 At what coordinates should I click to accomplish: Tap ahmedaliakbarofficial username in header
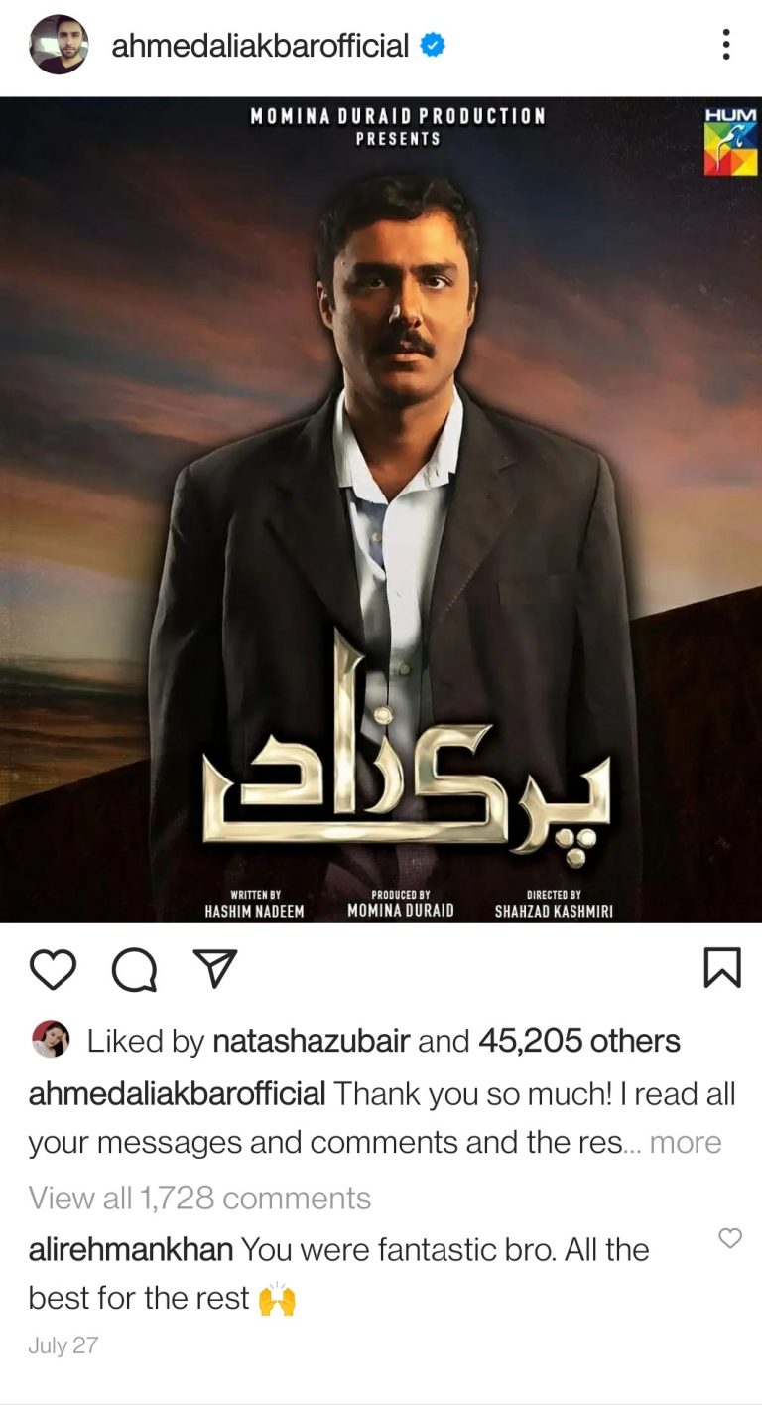point(260,46)
